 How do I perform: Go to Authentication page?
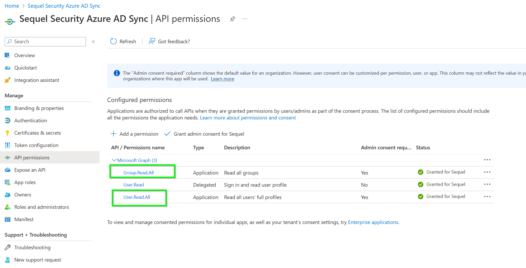(30, 120)
